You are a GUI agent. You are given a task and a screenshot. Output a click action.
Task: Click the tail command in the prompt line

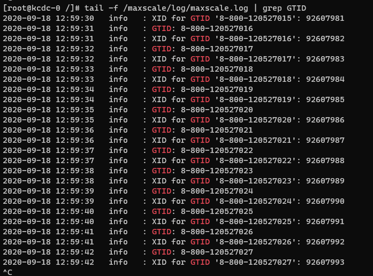click(x=94, y=8)
